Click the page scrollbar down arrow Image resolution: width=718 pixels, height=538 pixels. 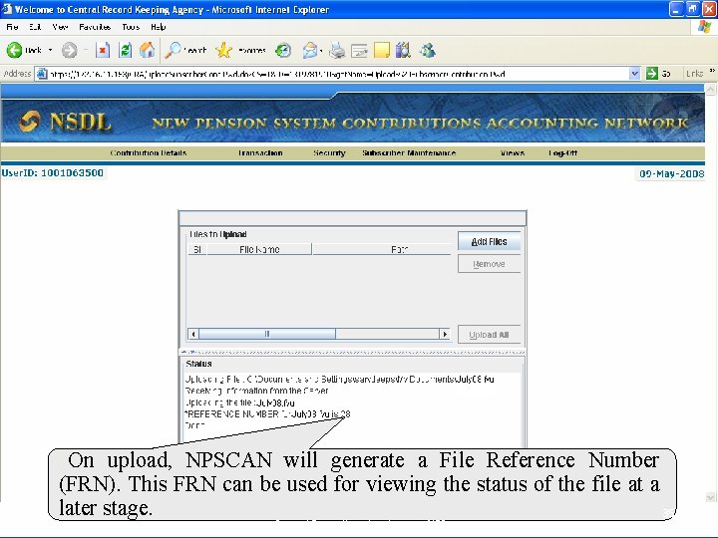click(710, 497)
